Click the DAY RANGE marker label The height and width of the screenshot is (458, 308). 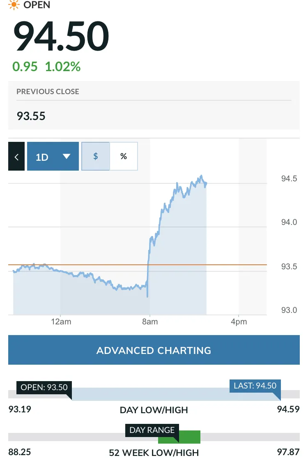[x=152, y=430]
